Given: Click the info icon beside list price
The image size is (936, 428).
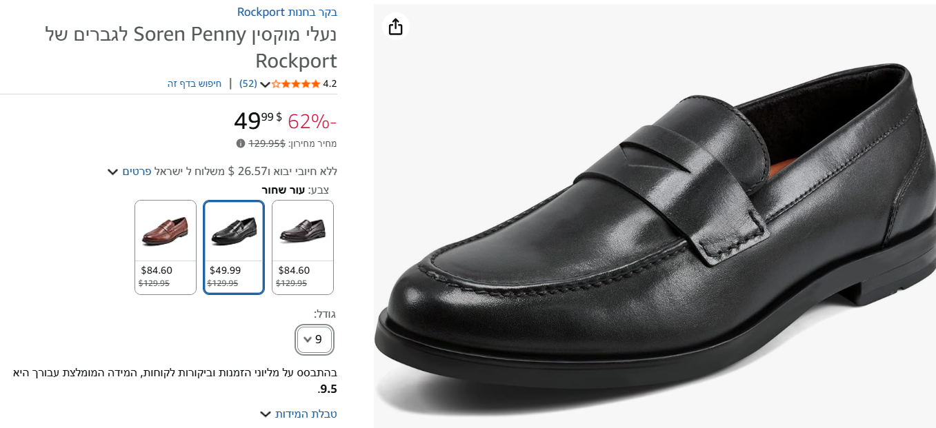Looking at the screenshot, I should coord(241,143).
